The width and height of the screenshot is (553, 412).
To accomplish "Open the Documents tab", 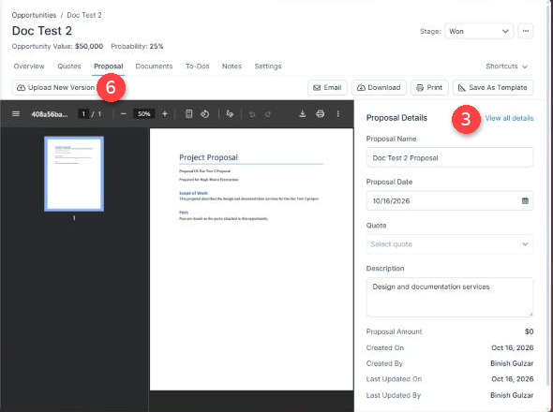I will pos(154,66).
